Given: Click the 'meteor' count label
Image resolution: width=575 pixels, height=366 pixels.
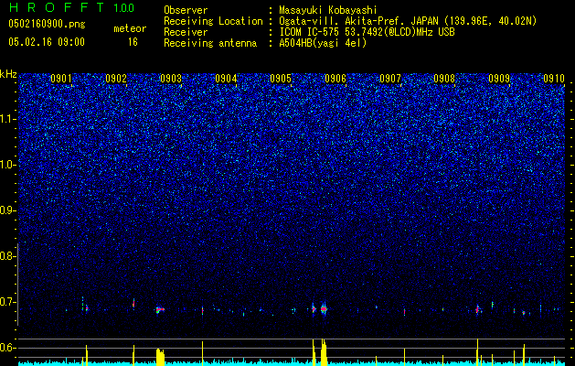Looking at the screenshot, I should (130, 28).
